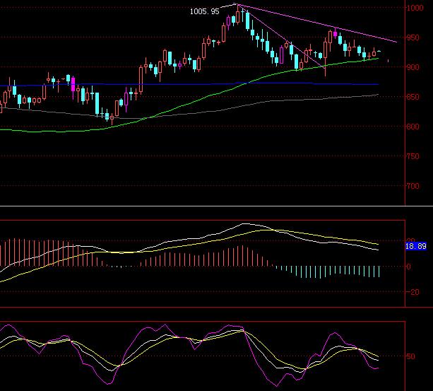Select the blue horizontal line on price chart

[189, 84]
